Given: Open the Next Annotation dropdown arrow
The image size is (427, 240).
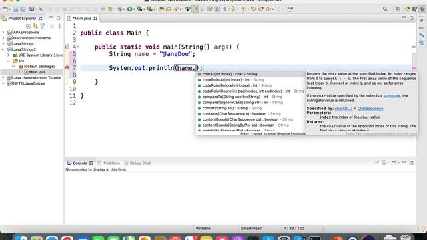Looking at the screenshot, I should [238, 9].
